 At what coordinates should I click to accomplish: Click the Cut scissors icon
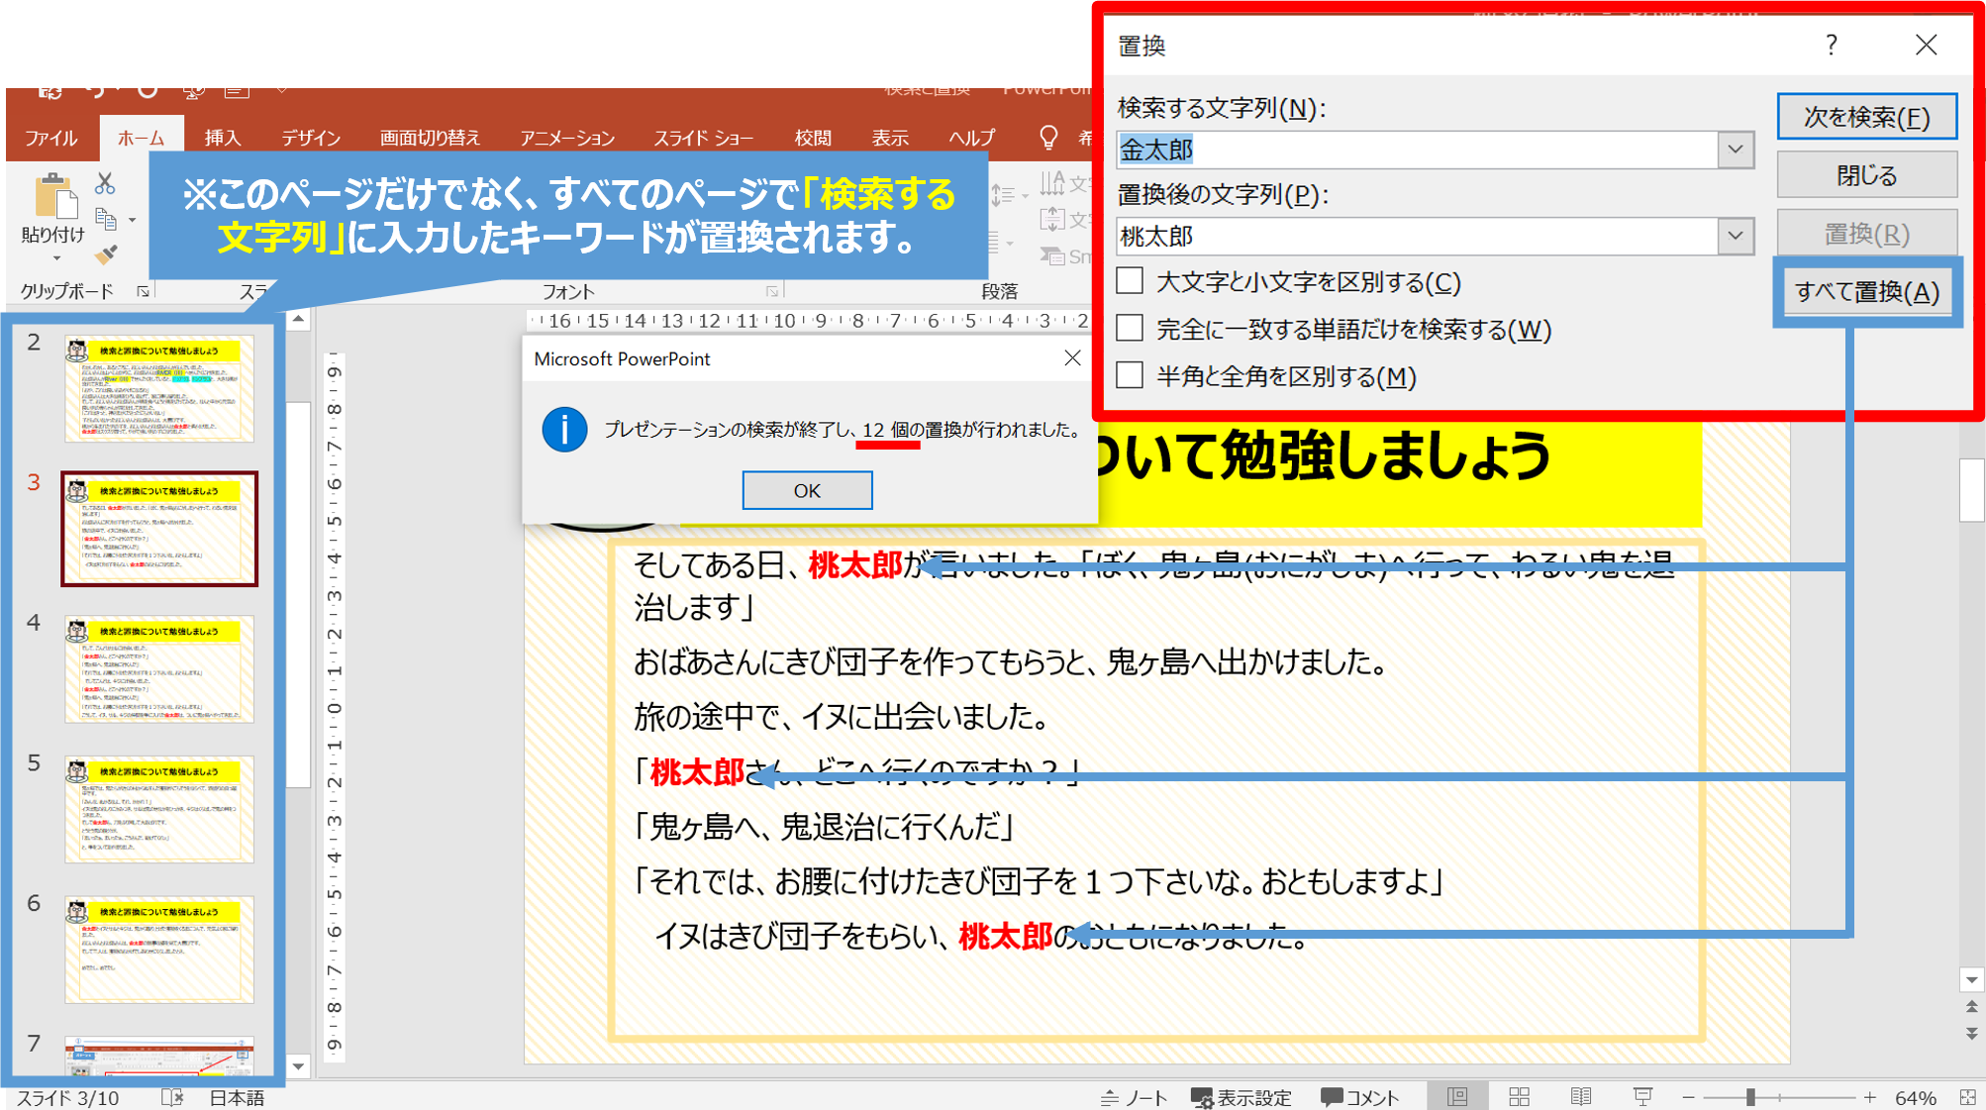[105, 184]
